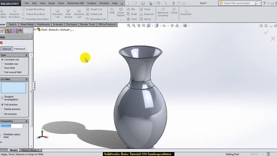The height and width of the screenshot is (156, 277).
Task: Select the Draft tool
Action: pos(132,14)
